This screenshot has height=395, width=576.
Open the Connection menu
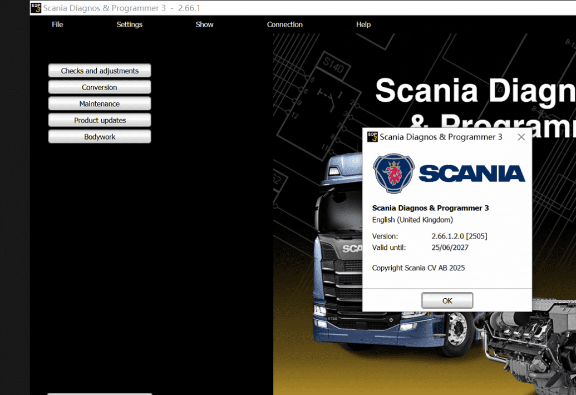(285, 24)
